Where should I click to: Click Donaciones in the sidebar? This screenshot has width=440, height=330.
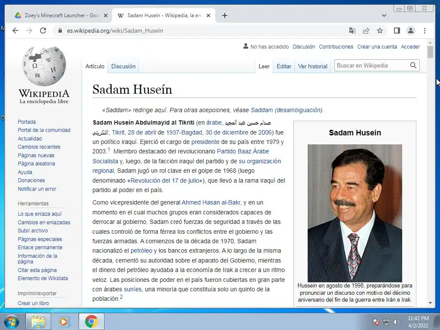[x=31, y=180]
